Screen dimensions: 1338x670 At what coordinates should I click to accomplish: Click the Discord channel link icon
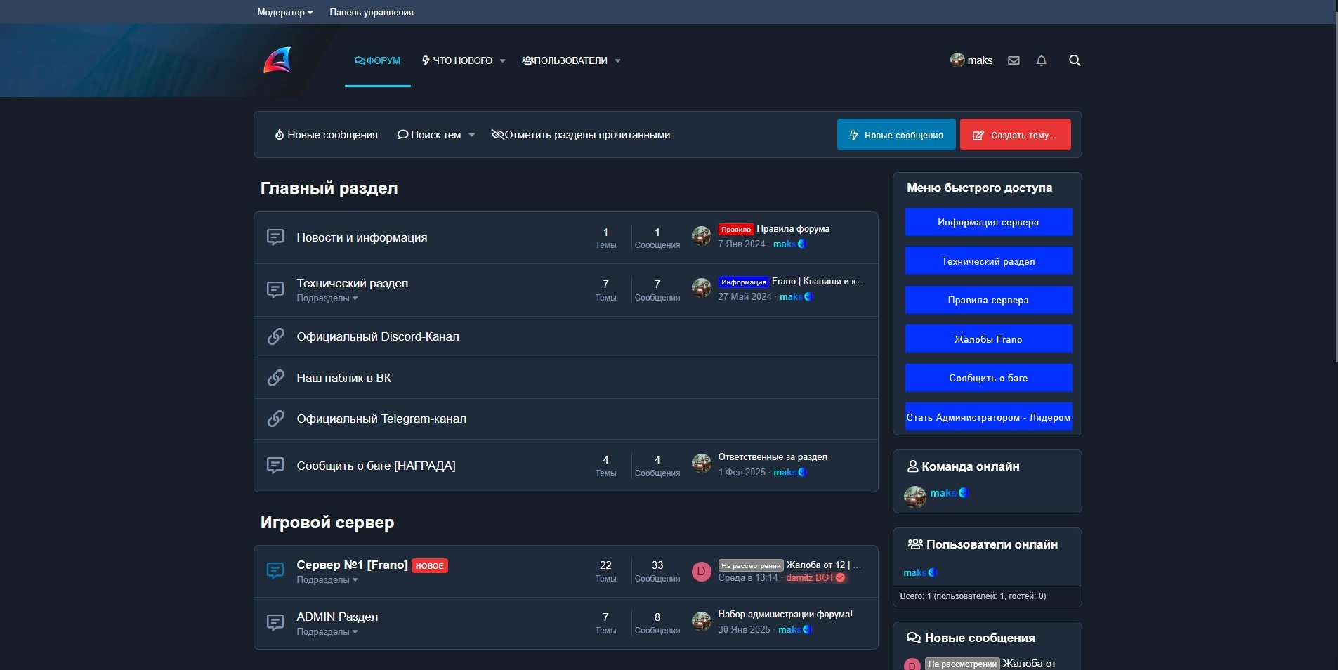[275, 336]
